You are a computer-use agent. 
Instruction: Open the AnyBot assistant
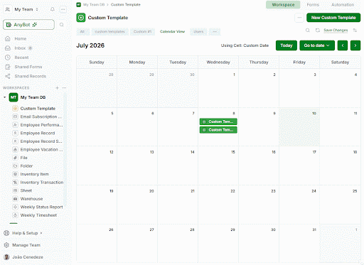(x=28, y=25)
